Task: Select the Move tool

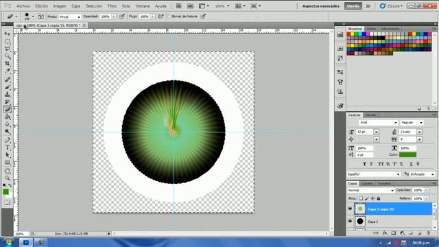Action: pos(8,34)
